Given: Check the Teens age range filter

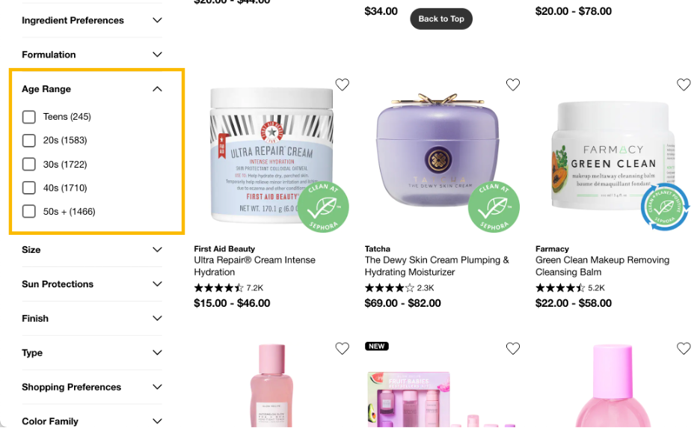Looking at the screenshot, I should (x=29, y=117).
